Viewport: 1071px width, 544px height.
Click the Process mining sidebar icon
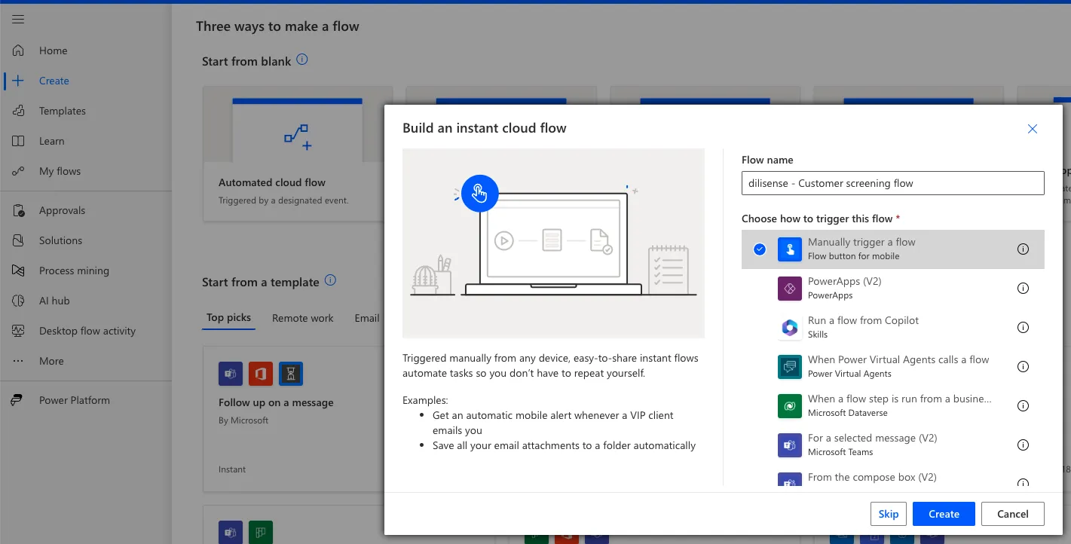(19, 270)
